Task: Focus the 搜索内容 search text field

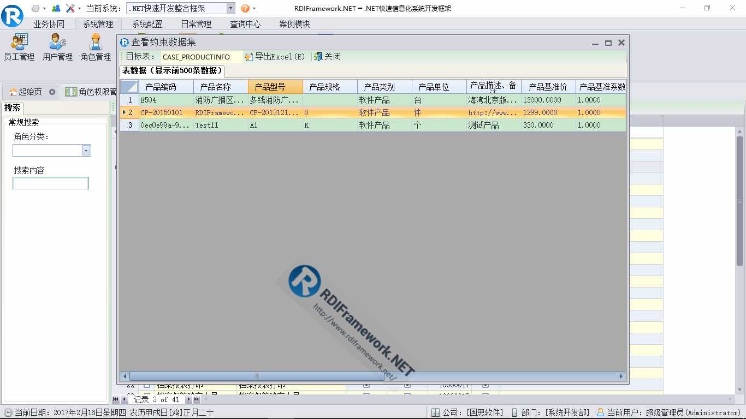Action: [51, 183]
